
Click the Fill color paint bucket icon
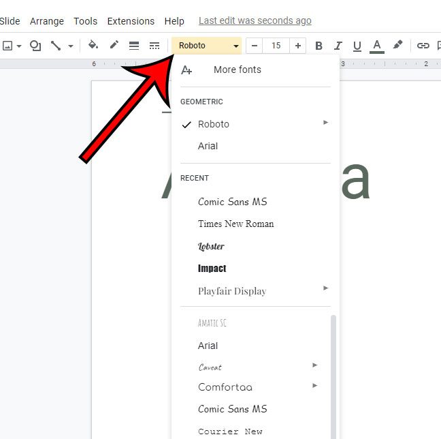(x=93, y=46)
